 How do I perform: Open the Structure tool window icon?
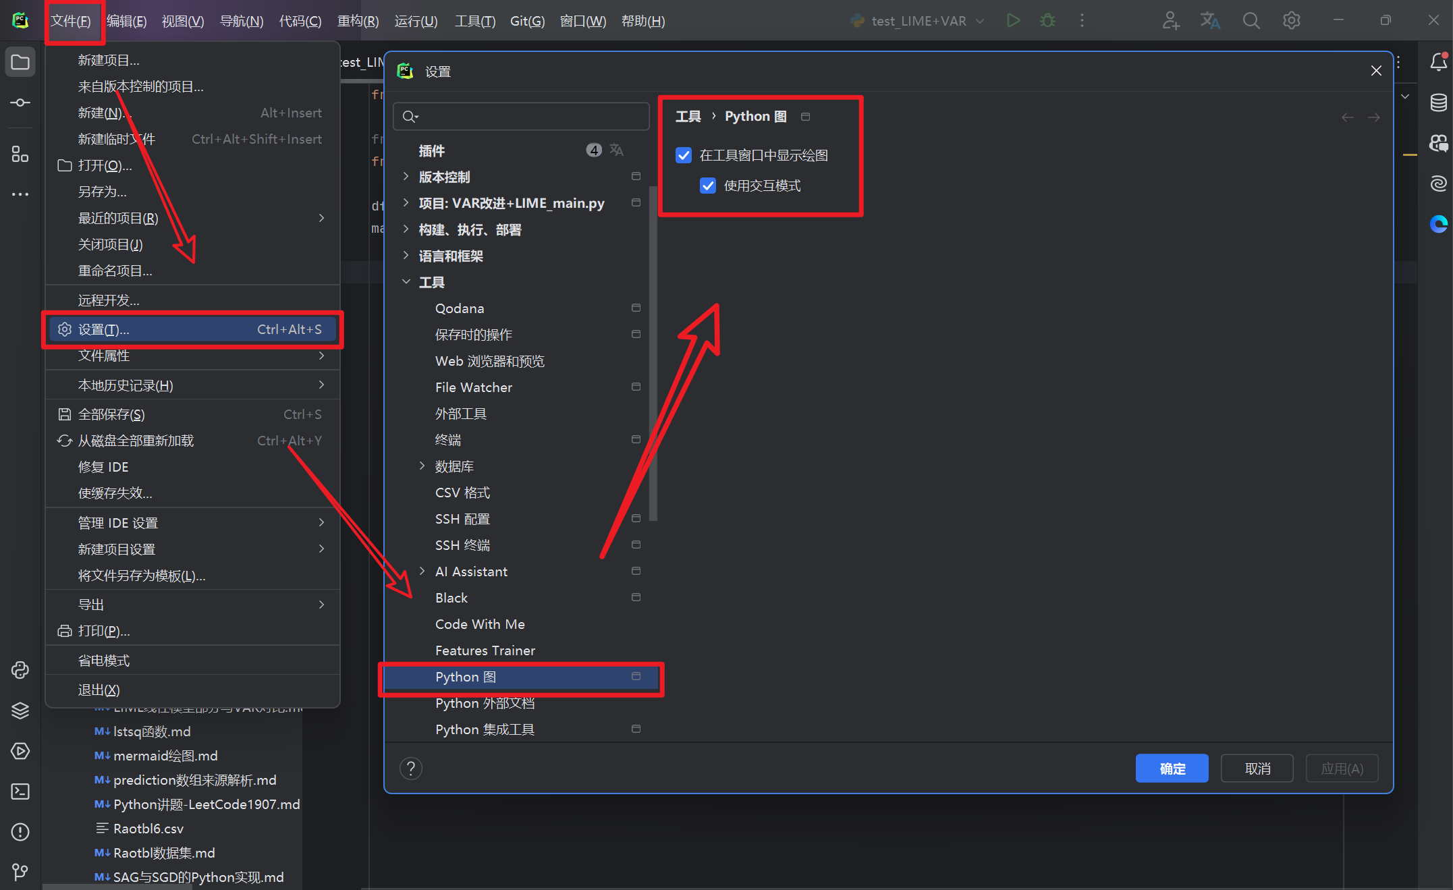20,154
